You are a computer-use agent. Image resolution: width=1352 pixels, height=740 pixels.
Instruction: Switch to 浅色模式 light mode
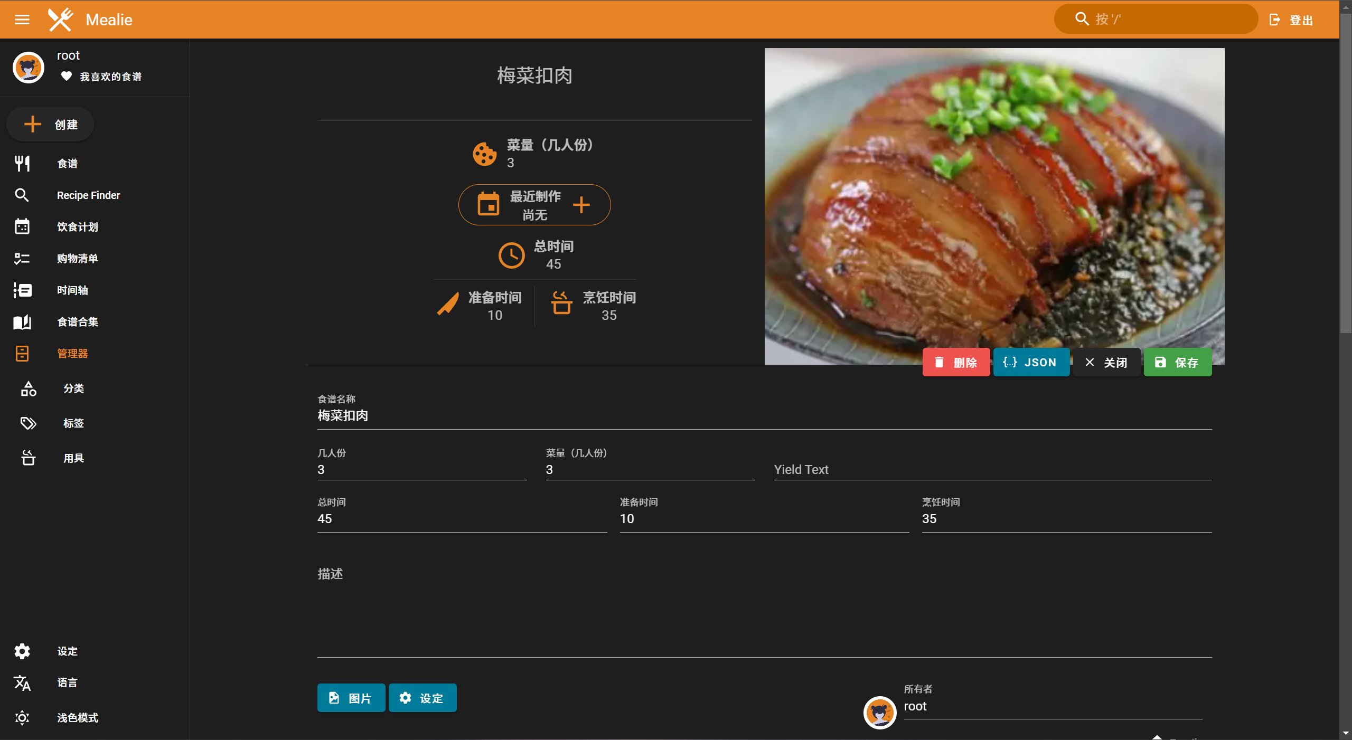(77, 718)
